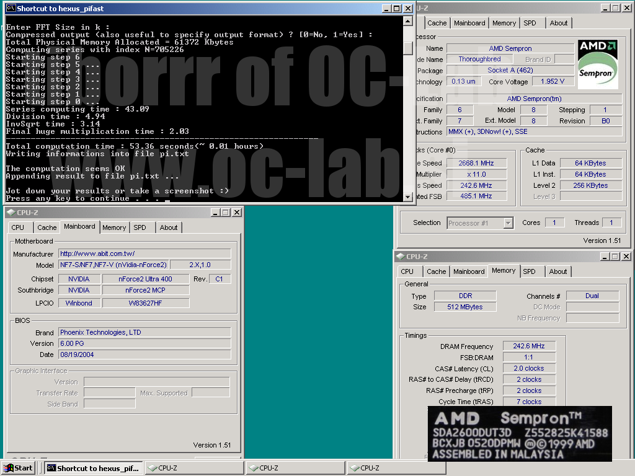Click the FSB:DRAM 1:1 value
635x476 pixels.
(529, 357)
